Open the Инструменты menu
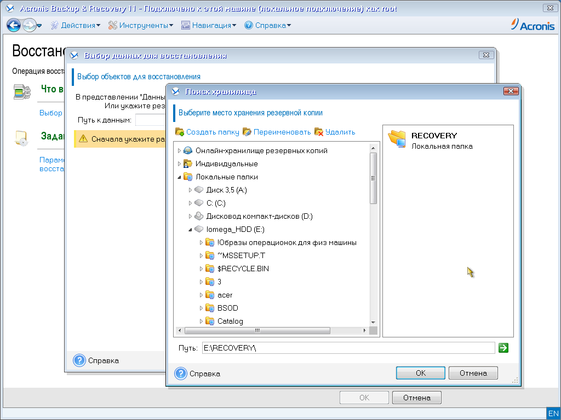Viewport: 561px width, 420px height. point(141,25)
